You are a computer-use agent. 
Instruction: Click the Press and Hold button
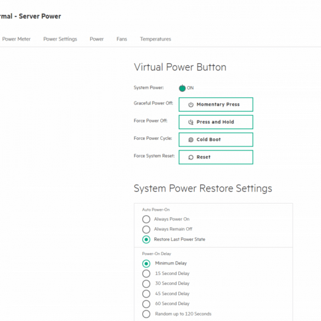pyautogui.click(x=216, y=122)
